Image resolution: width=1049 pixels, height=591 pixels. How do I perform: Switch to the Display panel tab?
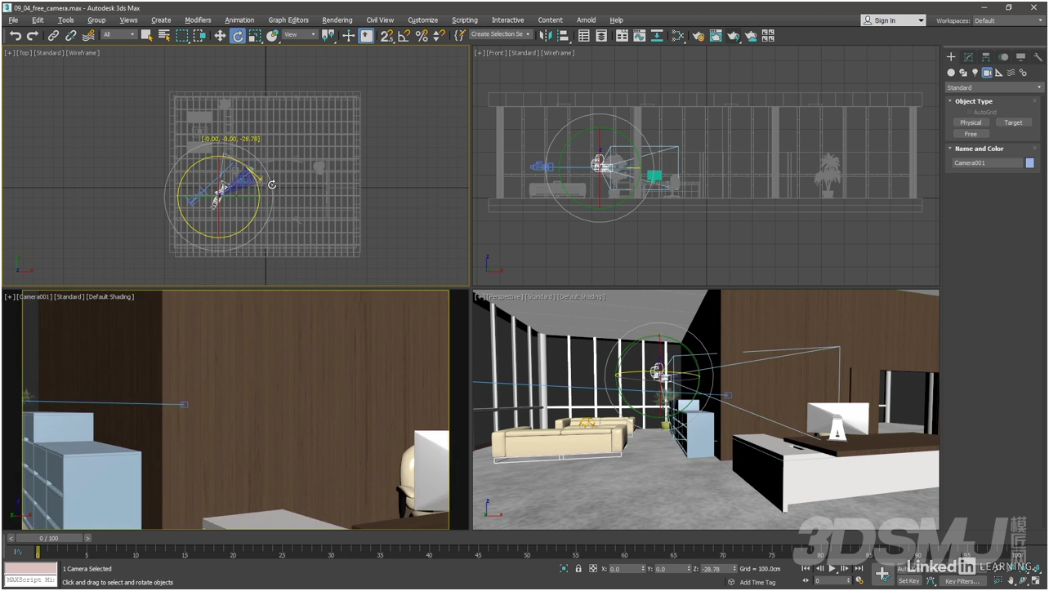click(x=1021, y=57)
